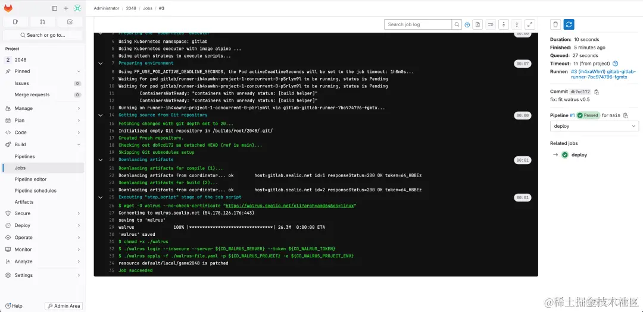Click 2048 in the breadcrumb

coord(131,8)
